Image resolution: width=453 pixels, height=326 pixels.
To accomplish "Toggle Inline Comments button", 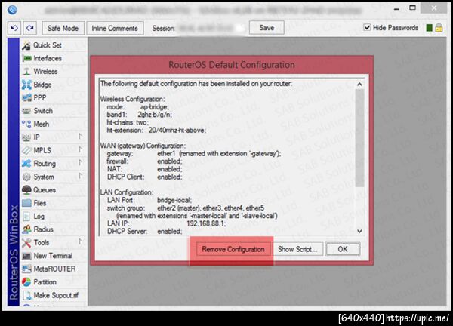I will [x=115, y=28].
